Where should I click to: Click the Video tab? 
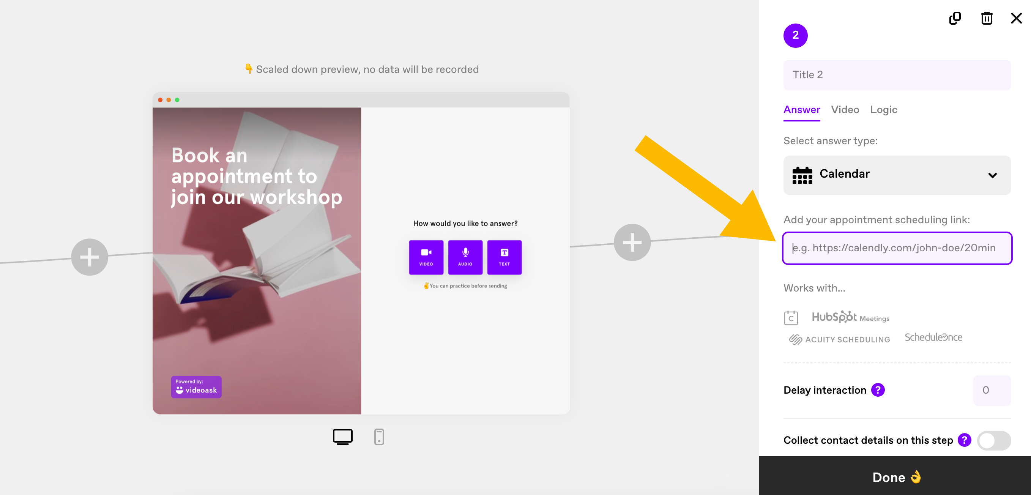845,110
